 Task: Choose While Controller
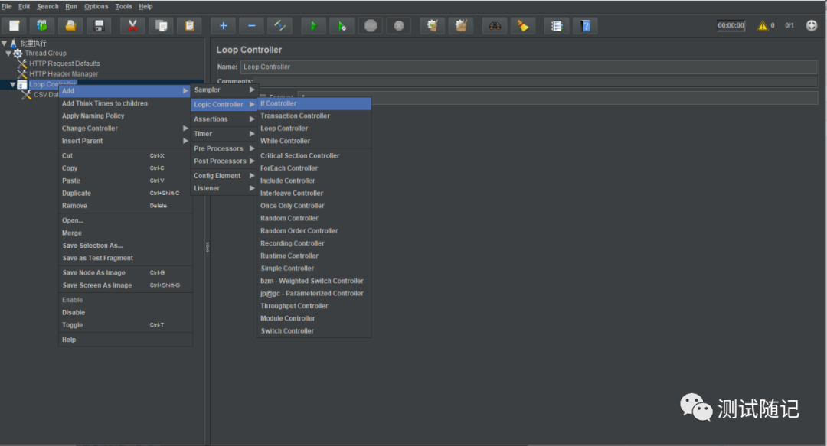click(315, 142)
